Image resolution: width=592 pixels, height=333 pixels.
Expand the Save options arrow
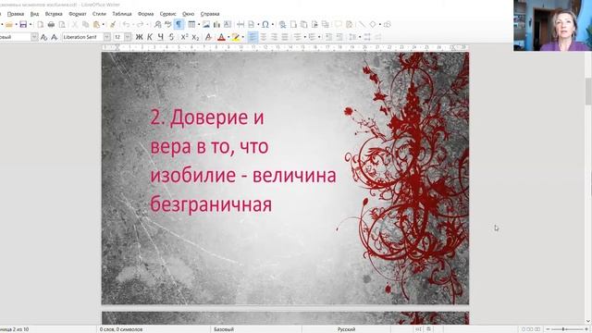point(31,25)
